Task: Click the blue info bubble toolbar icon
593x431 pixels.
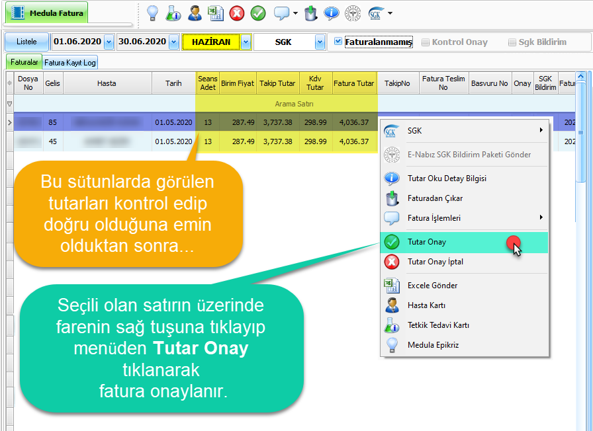Action: [332, 13]
